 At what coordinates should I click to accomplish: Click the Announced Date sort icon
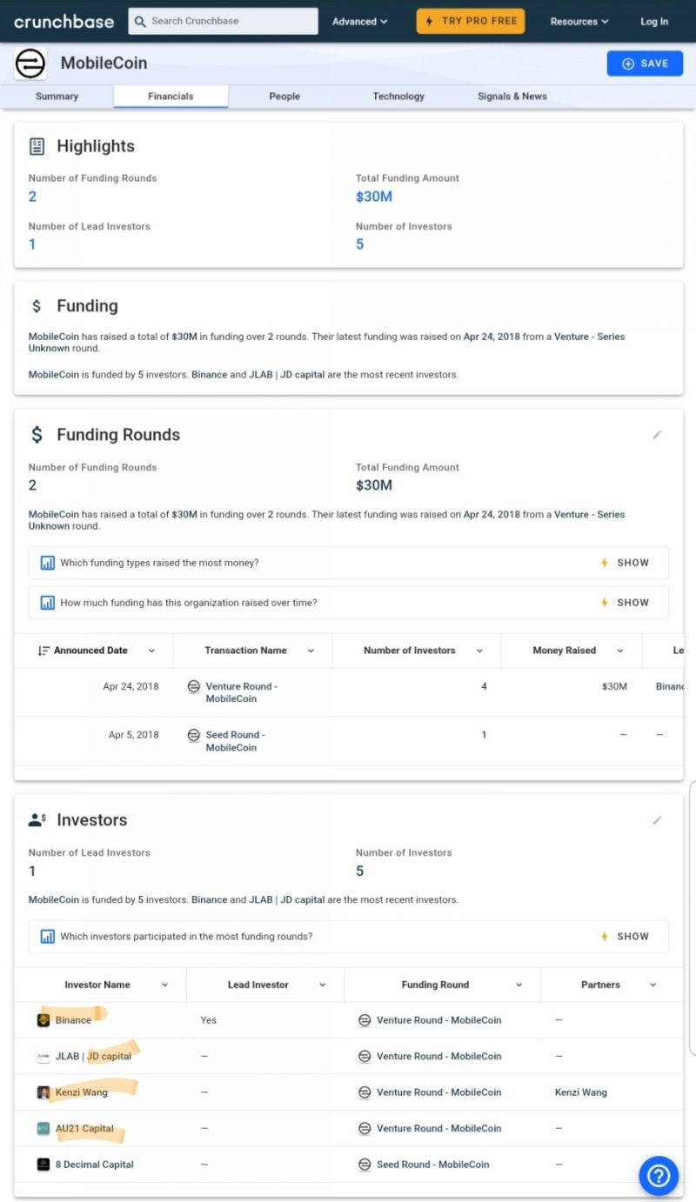click(x=43, y=651)
